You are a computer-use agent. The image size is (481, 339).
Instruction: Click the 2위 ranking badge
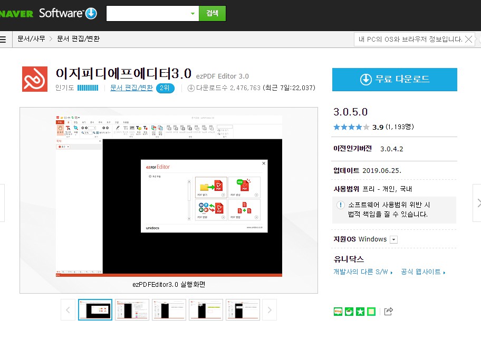pos(165,88)
